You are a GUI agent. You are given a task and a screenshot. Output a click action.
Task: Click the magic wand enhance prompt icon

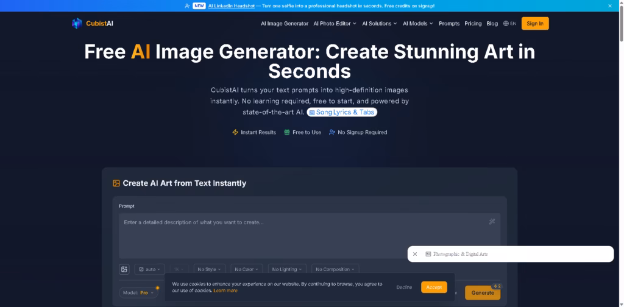coord(492,222)
